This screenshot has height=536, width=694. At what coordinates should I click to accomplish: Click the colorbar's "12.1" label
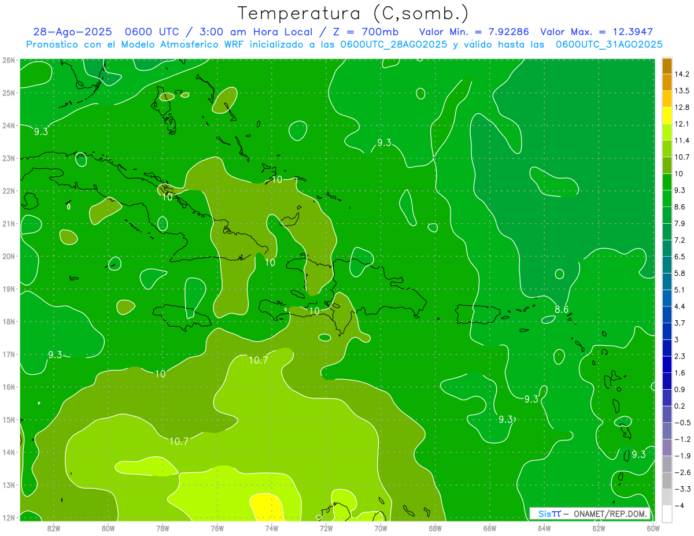coord(682,124)
